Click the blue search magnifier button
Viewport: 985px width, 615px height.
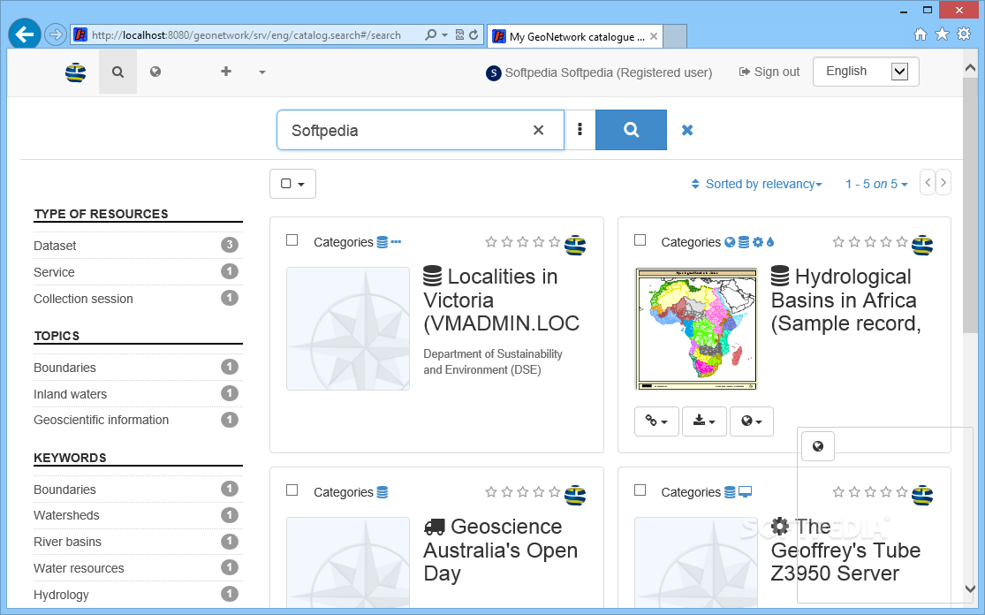(631, 130)
